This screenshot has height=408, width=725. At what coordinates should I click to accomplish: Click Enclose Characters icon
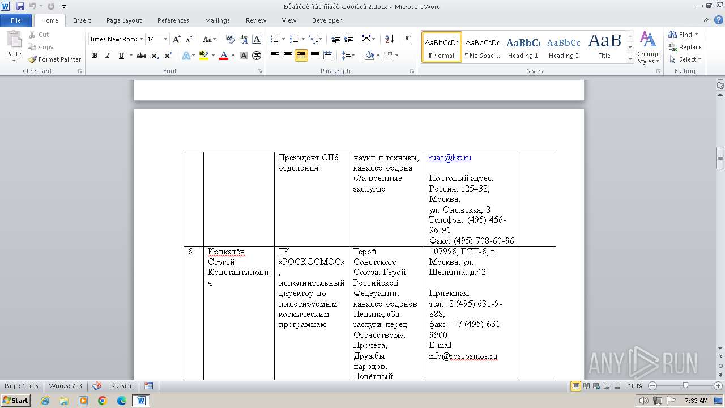(x=257, y=56)
